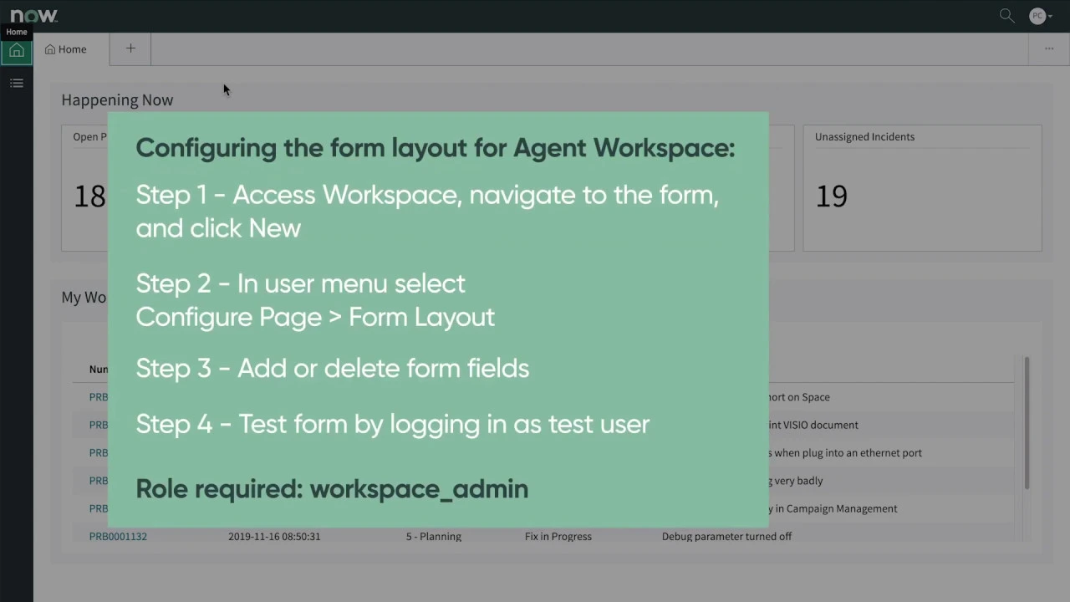The height and width of the screenshot is (602, 1070).
Task: Click the timestamp 2019-11-16 08:50:31 cell
Action: tap(274, 536)
